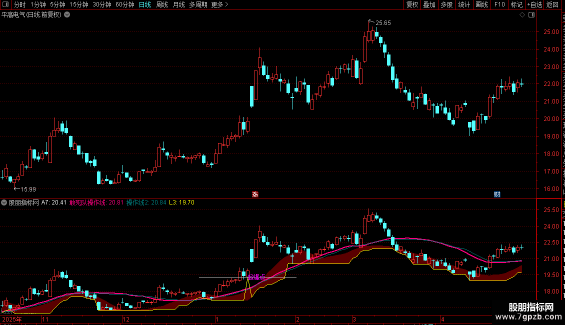The image size is (565, 325).
Task: Select the 周线 weekly period tab
Action: [x=162, y=4]
